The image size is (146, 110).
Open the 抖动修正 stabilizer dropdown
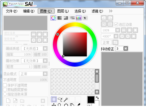point(126,49)
